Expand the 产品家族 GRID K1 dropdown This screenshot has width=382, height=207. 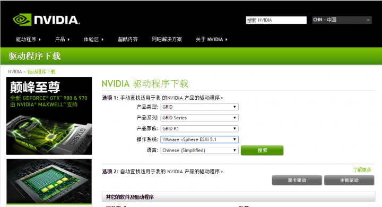pyautogui.click(x=199, y=129)
